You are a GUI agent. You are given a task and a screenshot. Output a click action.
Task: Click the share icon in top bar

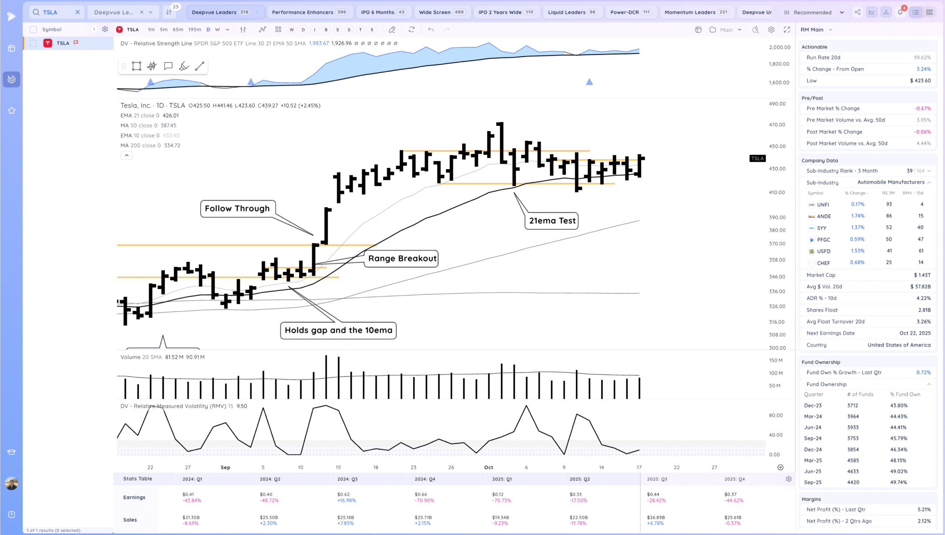coord(858,12)
